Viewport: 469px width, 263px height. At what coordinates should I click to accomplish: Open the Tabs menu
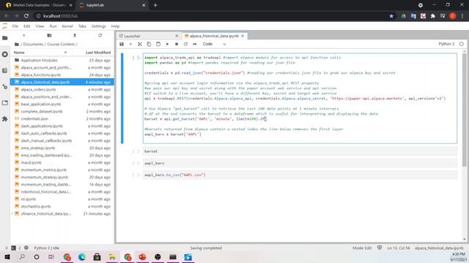point(82,26)
